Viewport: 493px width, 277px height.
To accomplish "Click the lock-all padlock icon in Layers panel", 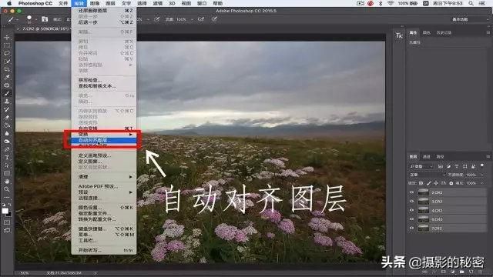I will pos(451,183).
